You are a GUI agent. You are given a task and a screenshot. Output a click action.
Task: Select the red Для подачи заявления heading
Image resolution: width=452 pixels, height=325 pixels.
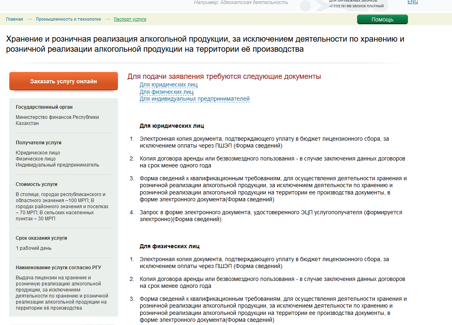click(224, 76)
